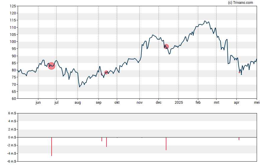
Task: Click the '2 m.$' axis label
Action: click(12, 129)
